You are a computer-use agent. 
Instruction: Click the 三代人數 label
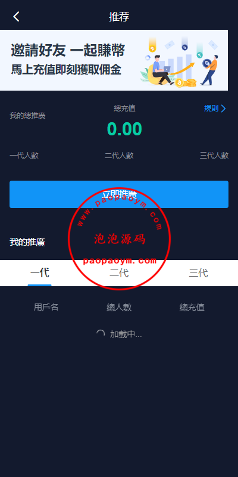(214, 156)
